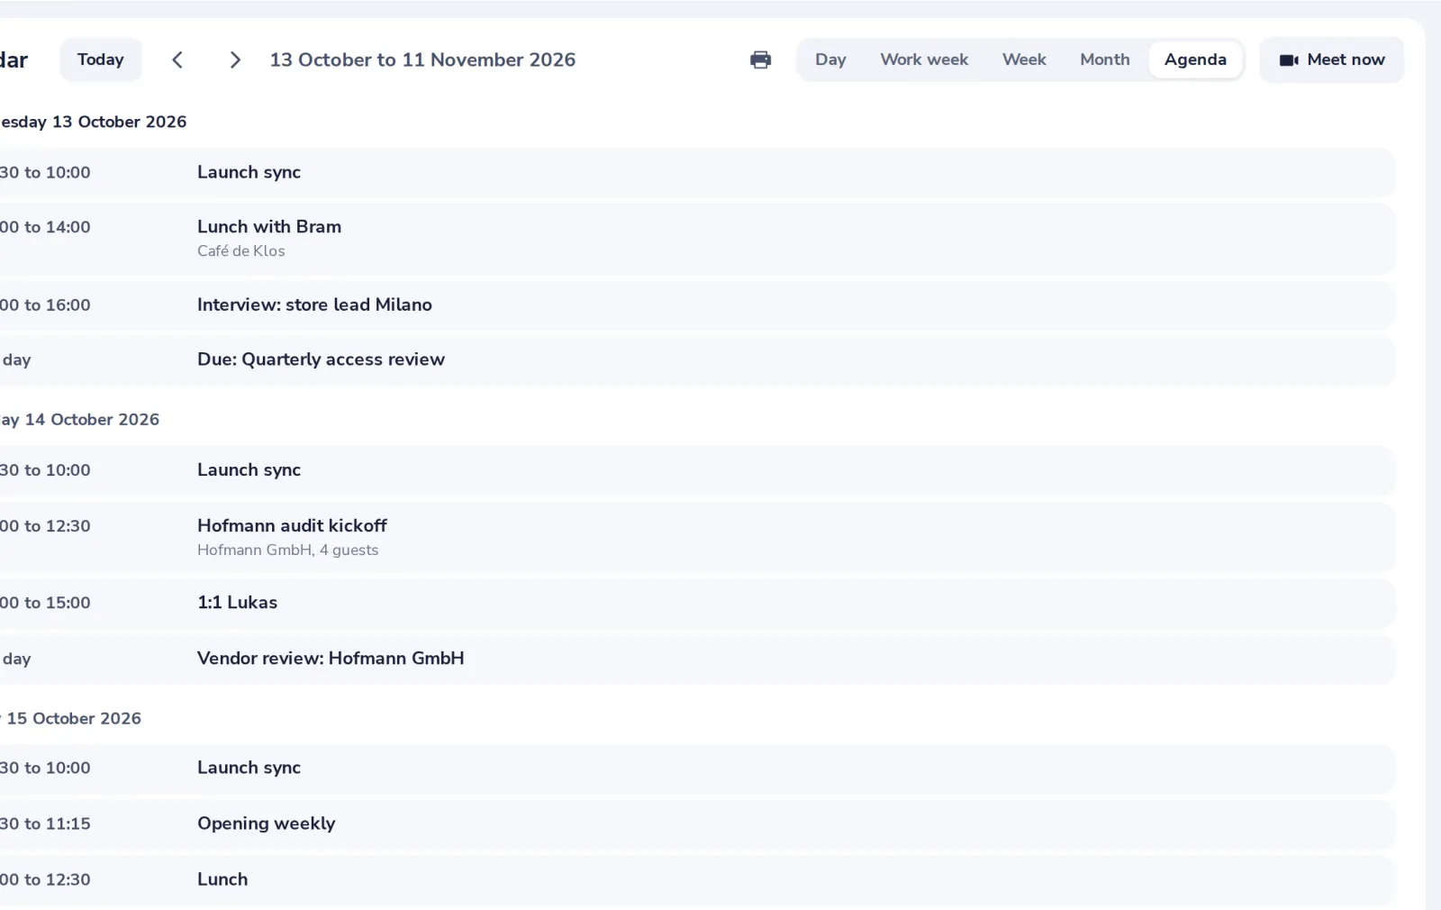Print the calendar using the printer icon
Image resolution: width=1441 pixels, height=910 pixels.
point(760,59)
